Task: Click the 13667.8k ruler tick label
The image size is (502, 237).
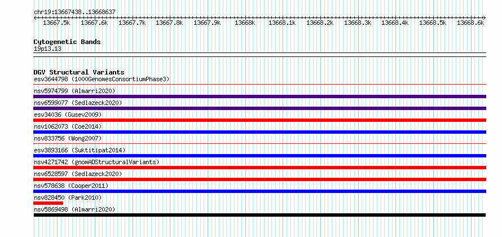Action: pyautogui.click(x=169, y=23)
